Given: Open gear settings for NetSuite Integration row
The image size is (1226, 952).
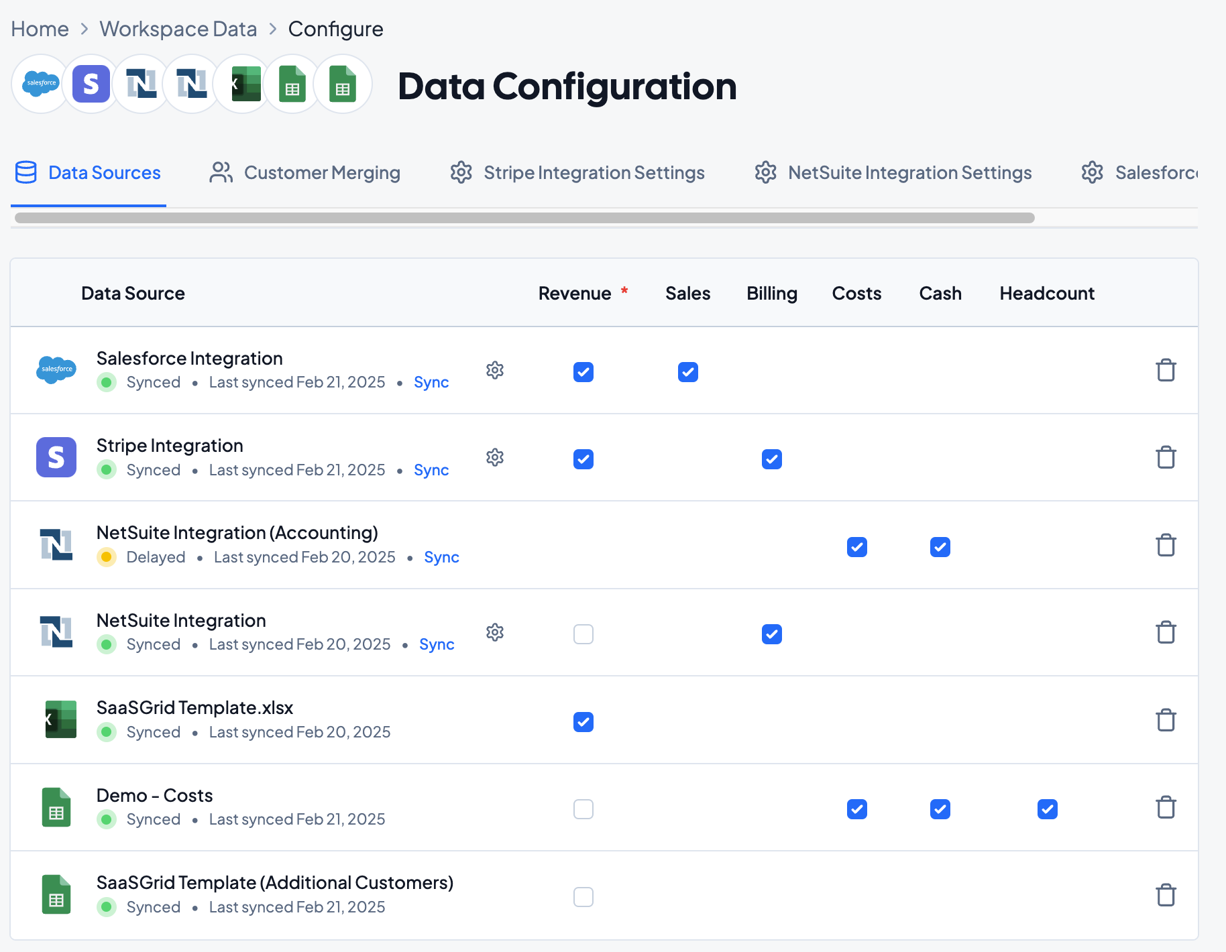Looking at the screenshot, I should click(x=495, y=632).
